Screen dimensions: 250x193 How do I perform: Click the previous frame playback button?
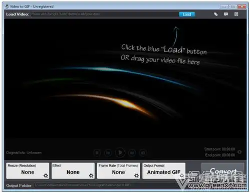click(x=108, y=152)
